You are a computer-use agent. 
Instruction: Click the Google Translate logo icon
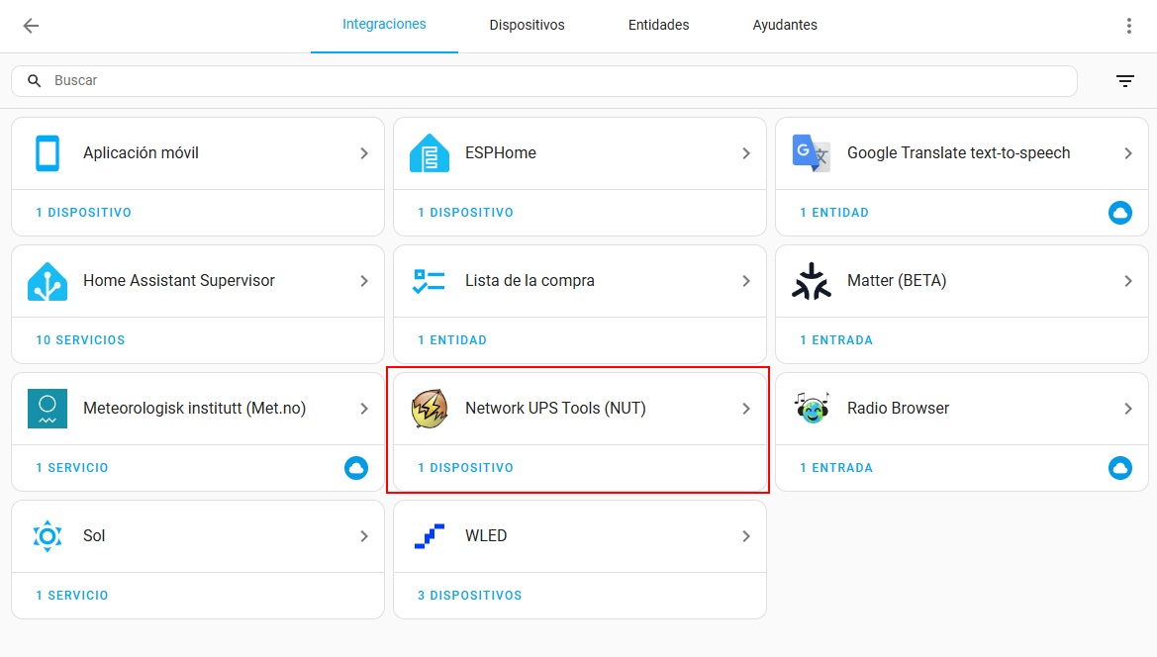[x=811, y=153]
